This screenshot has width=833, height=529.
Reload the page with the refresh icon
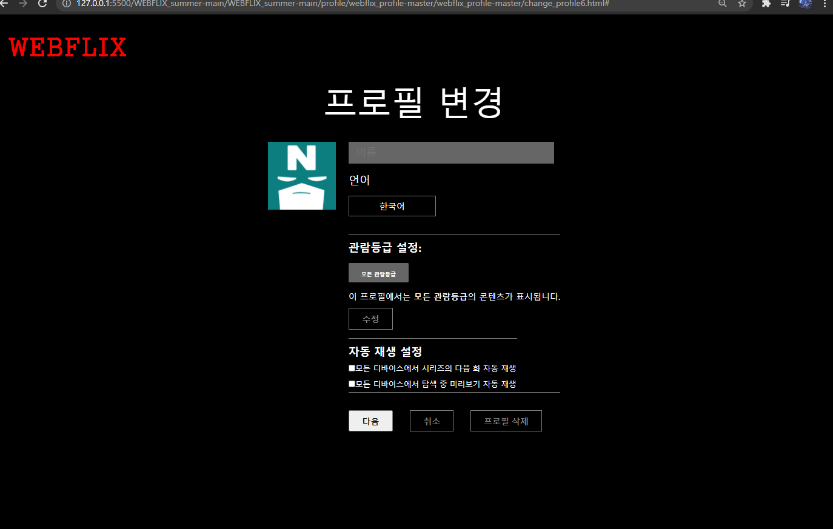tap(42, 4)
